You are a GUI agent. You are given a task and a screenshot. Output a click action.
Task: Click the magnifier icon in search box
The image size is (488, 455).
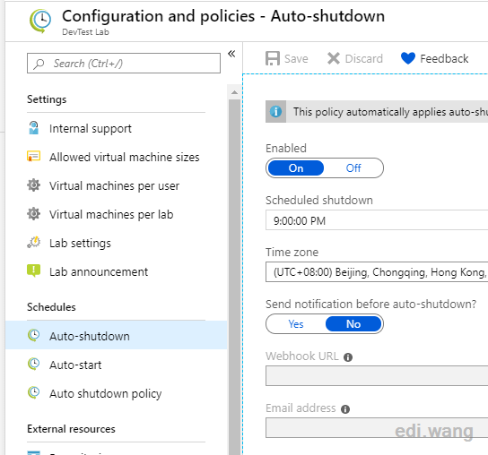pos(39,64)
